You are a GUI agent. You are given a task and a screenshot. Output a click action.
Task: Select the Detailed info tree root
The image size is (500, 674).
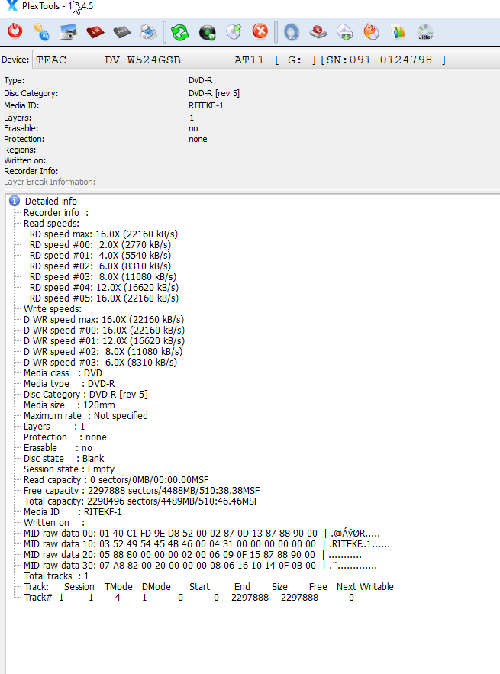point(50,202)
